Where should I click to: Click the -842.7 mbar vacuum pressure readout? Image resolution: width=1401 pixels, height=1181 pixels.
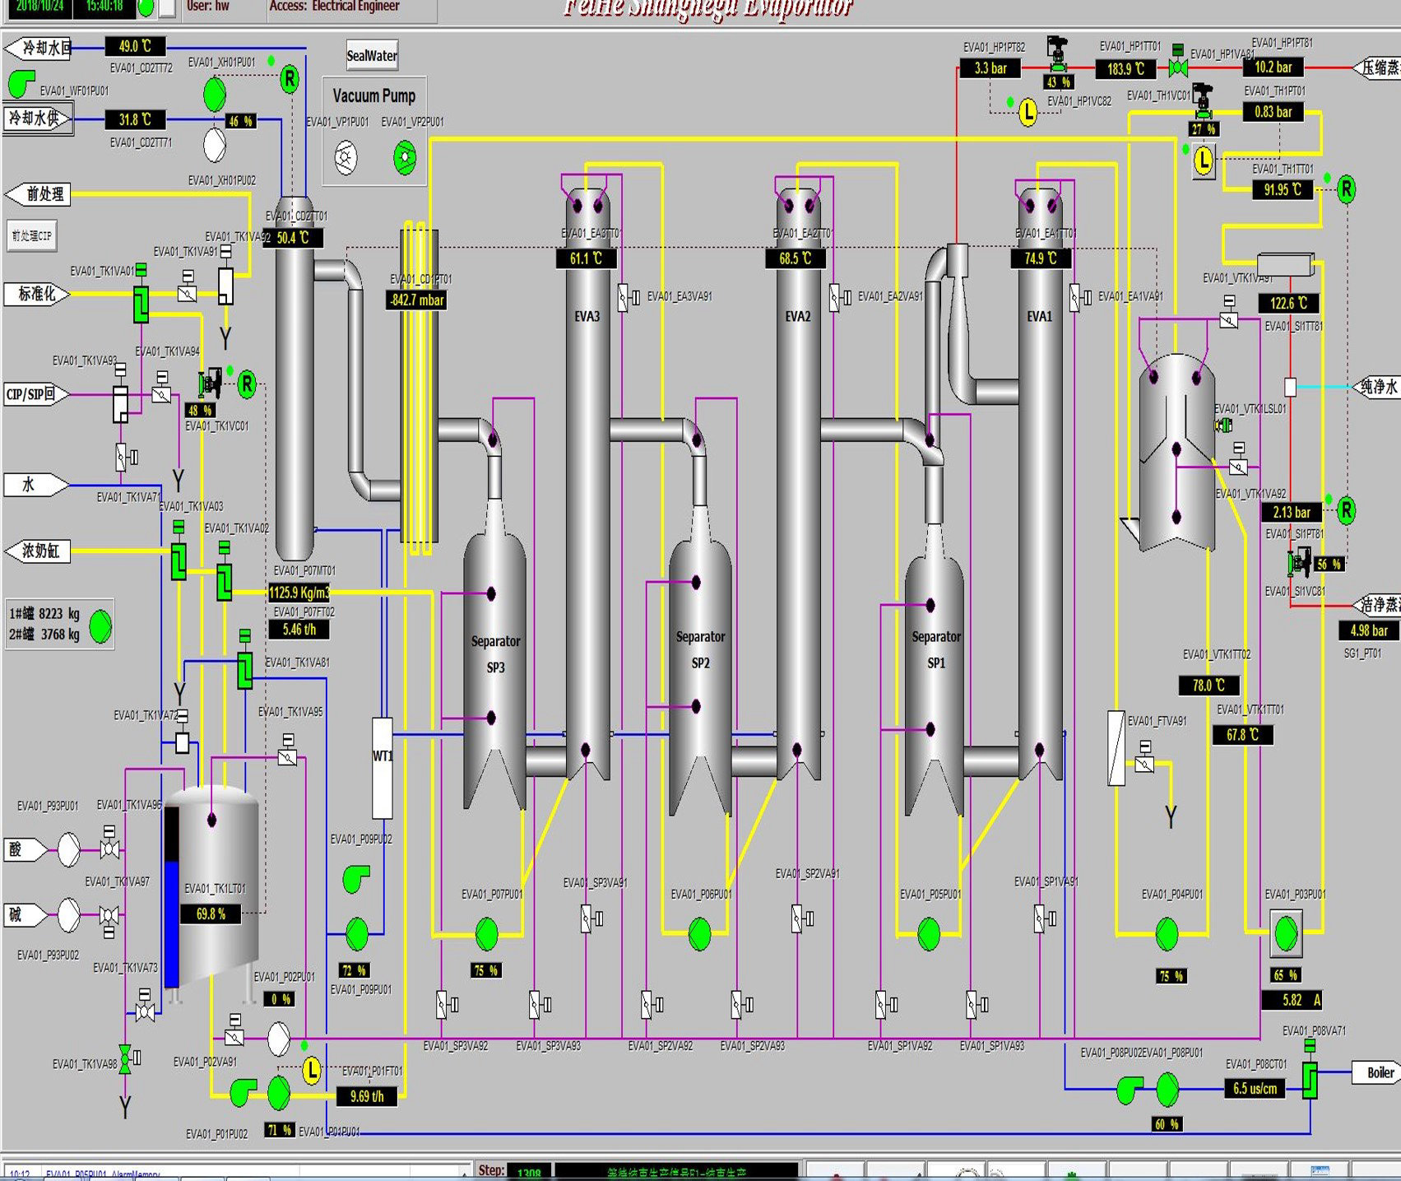(416, 300)
